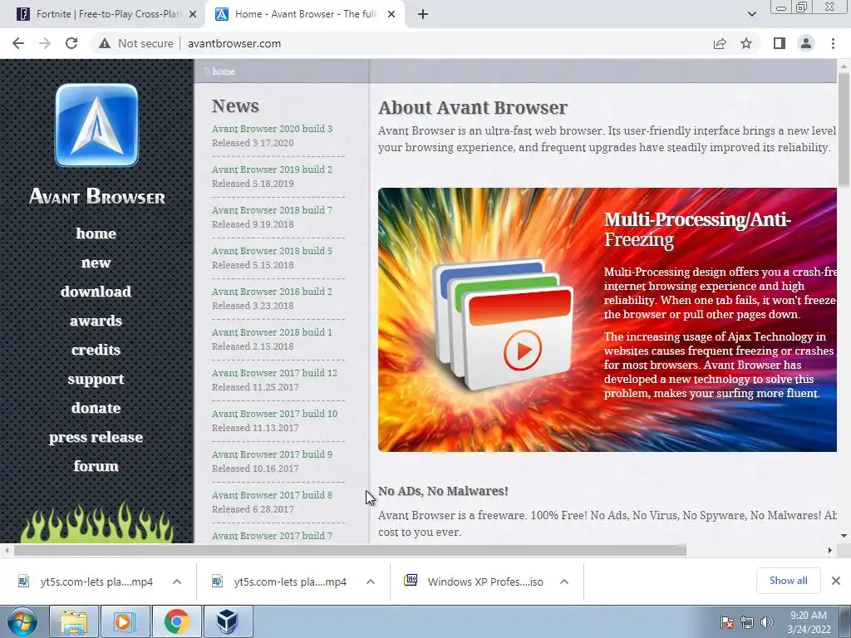
Task: Open Avant Browser 2018 build 2 news
Action: tap(272, 292)
